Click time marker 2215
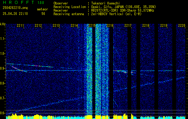This screenshot has height=119, width=188. pyautogui.click(x=92, y=25)
